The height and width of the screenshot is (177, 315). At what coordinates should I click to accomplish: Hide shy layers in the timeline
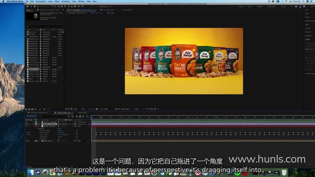point(77,116)
